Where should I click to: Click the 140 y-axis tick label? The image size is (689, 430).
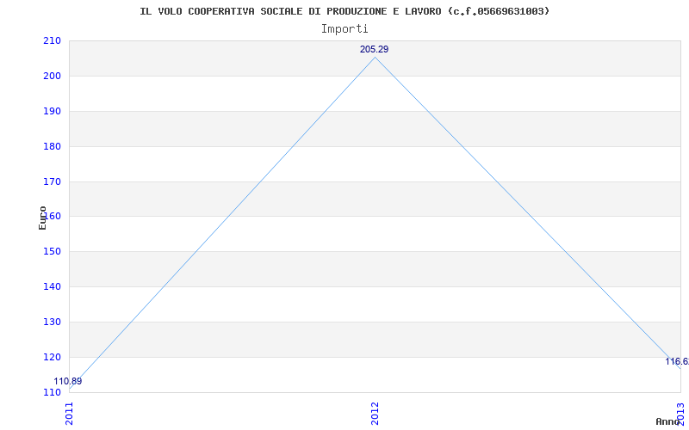click(52, 286)
